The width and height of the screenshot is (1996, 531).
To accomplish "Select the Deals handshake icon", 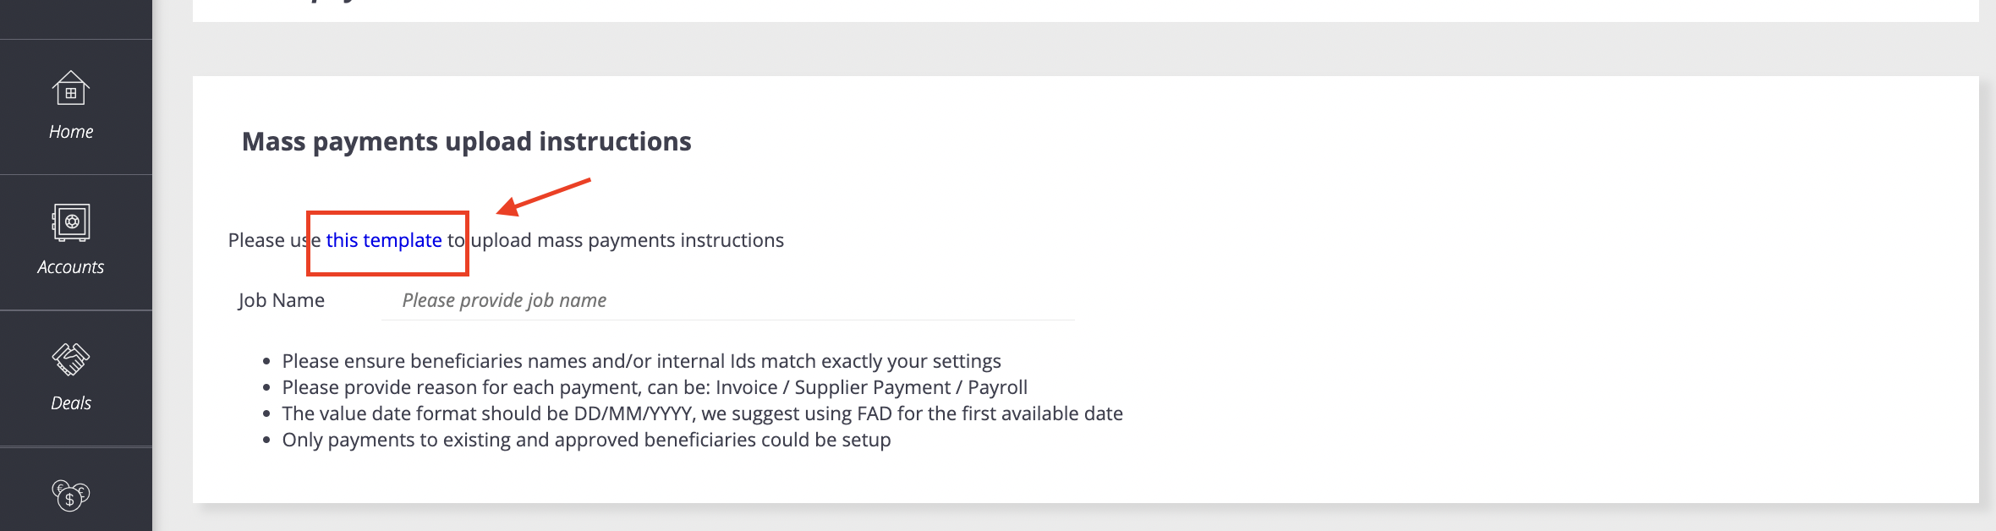I will click(71, 359).
